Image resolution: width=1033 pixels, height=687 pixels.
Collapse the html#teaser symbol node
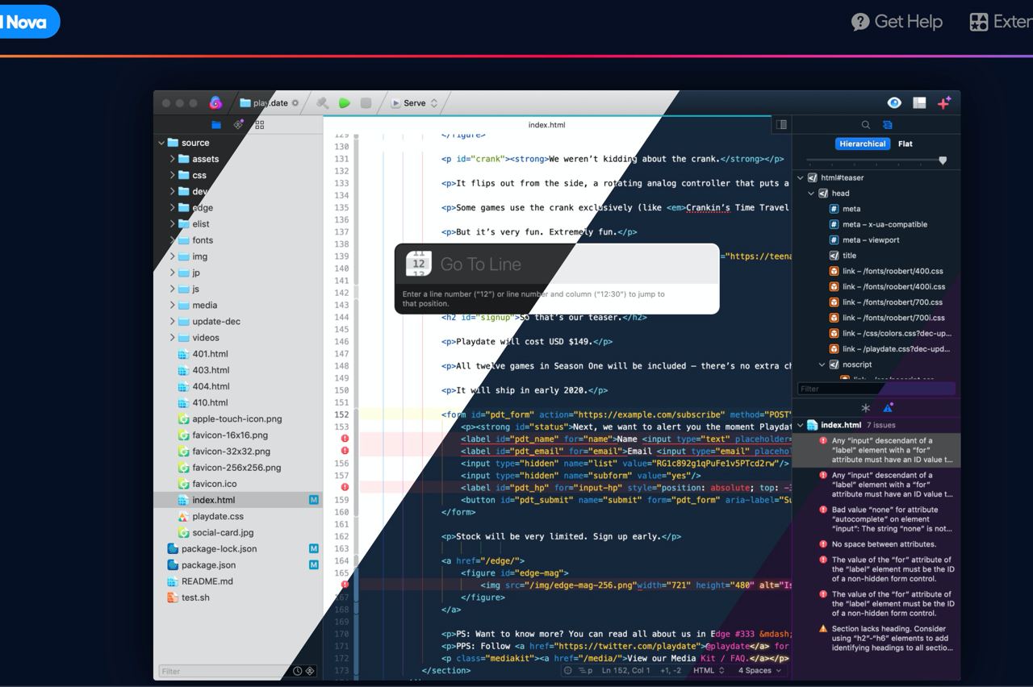[801, 177]
